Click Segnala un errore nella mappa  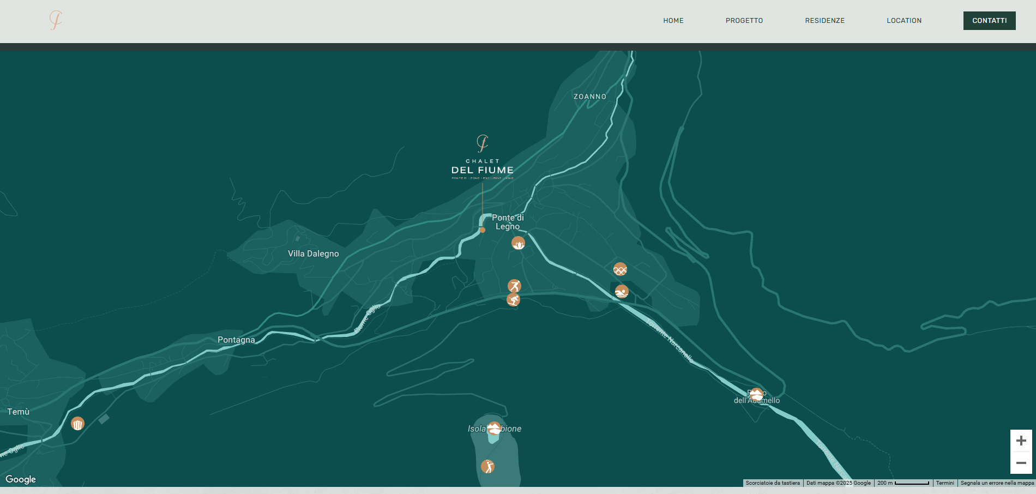tap(997, 483)
